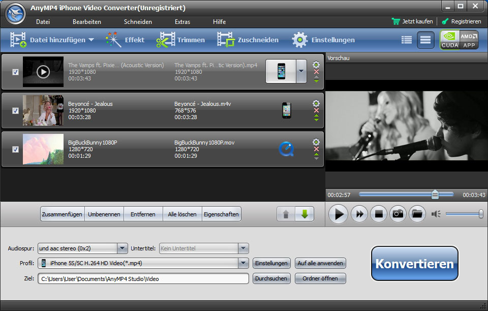Click the preview seek slider handle

tap(435, 195)
